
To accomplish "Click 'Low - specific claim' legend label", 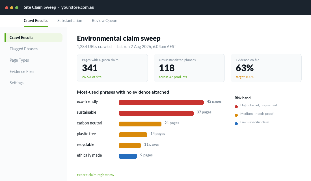I will pyautogui.click(x=255, y=122).
